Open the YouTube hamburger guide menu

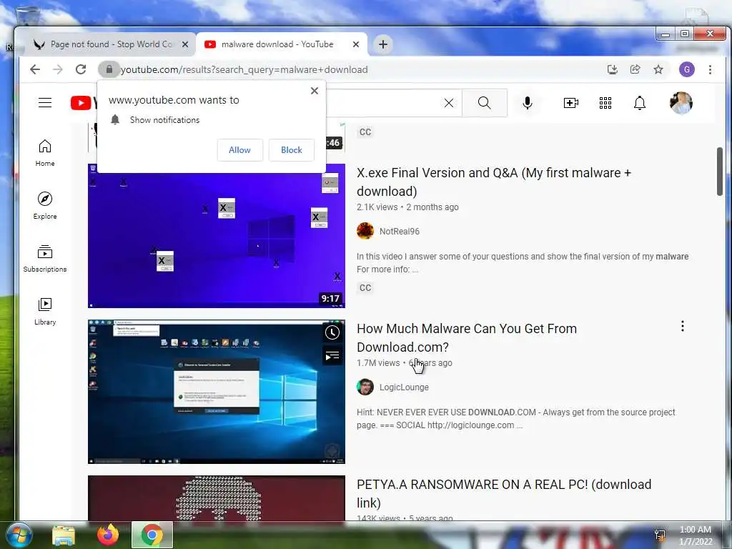pos(45,103)
